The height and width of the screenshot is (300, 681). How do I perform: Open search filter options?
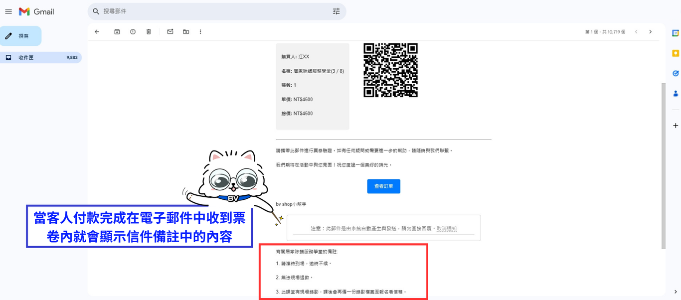pyautogui.click(x=337, y=11)
